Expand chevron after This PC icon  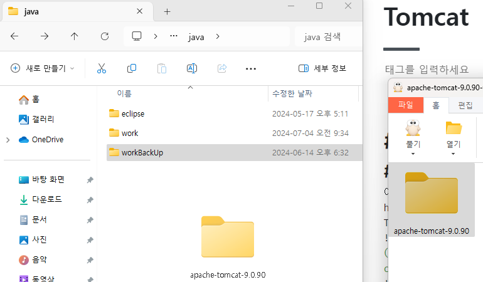(x=156, y=36)
